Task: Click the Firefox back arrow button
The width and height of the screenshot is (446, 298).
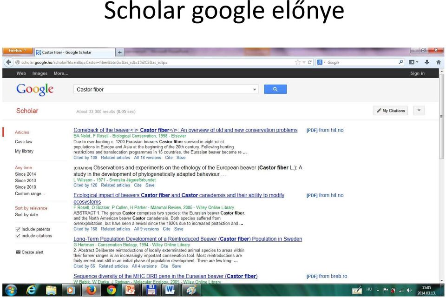Action: click(x=8, y=62)
